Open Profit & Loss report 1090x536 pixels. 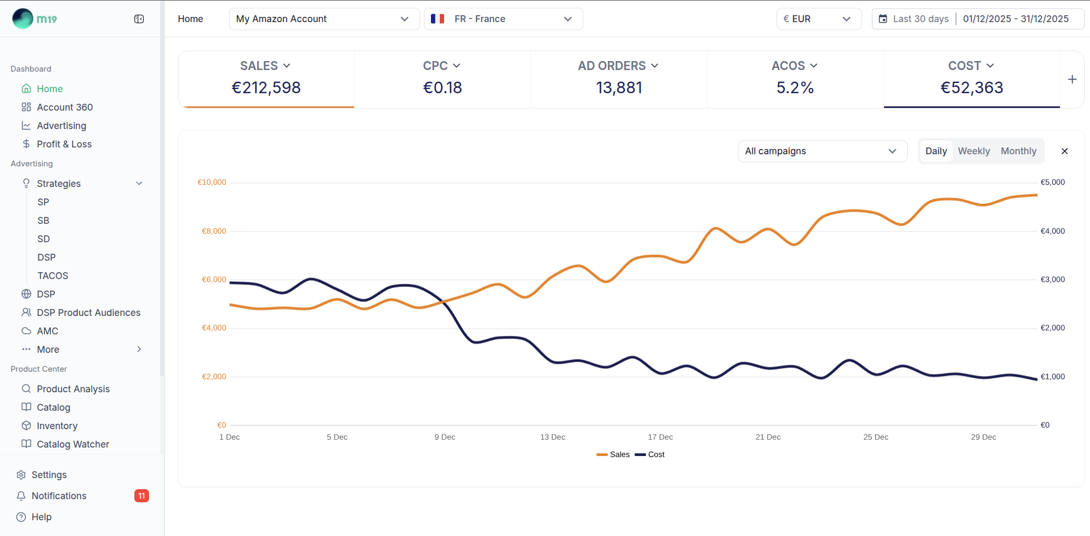coord(64,144)
